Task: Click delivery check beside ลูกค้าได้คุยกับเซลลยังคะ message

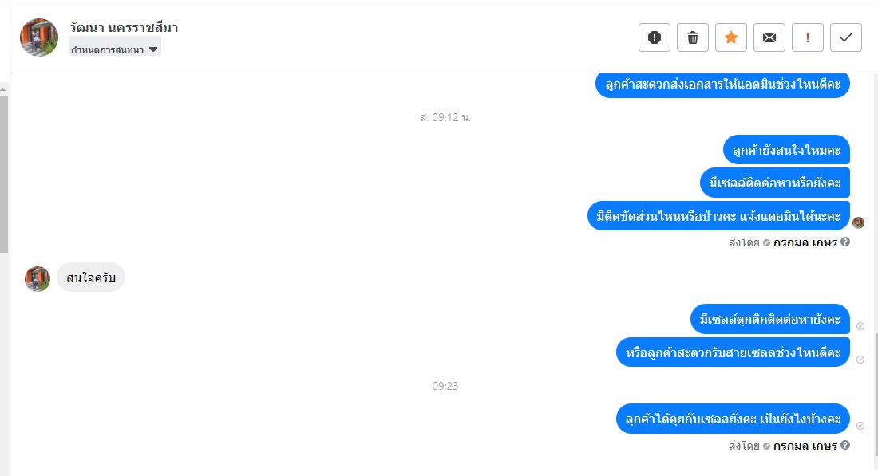Action: point(860,426)
